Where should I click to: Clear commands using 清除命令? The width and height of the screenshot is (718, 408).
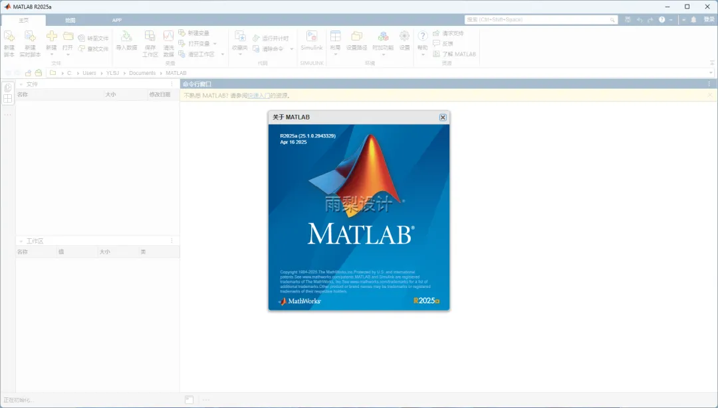[269, 48]
